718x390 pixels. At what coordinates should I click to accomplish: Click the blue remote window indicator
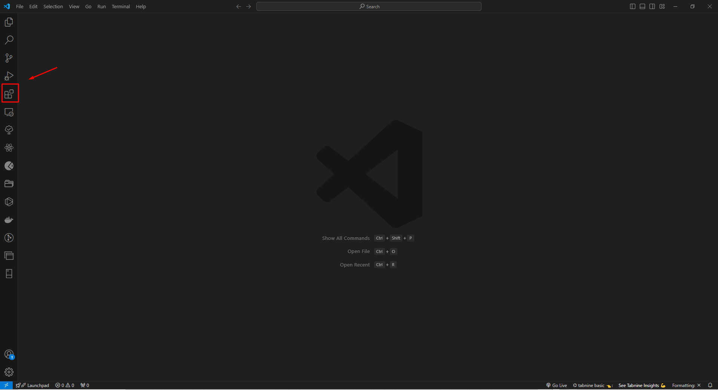6,385
